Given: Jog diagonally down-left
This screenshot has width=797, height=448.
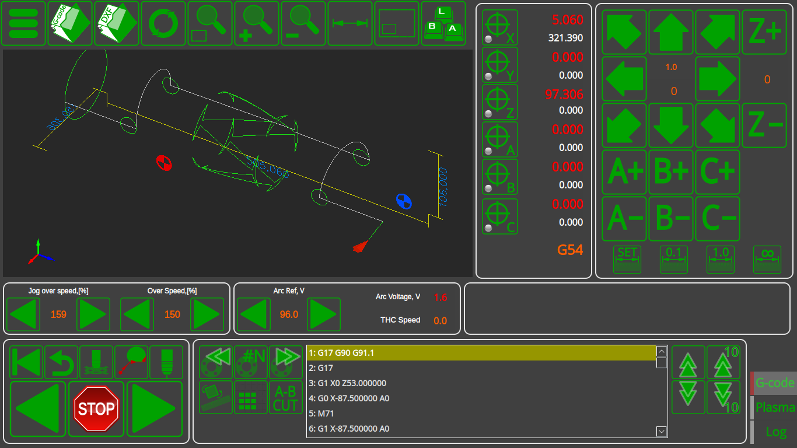Looking at the screenshot, I should click(624, 125).
